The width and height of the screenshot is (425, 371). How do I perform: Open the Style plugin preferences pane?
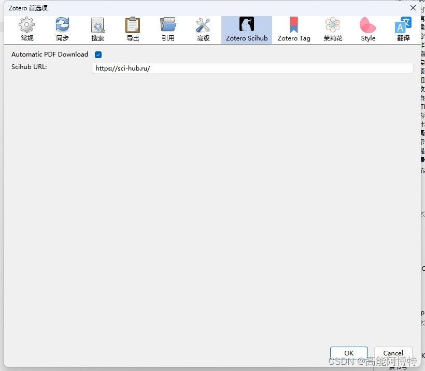point(368,30)
